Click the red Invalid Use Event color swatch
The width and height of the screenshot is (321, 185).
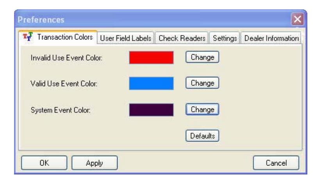[151, 57]
